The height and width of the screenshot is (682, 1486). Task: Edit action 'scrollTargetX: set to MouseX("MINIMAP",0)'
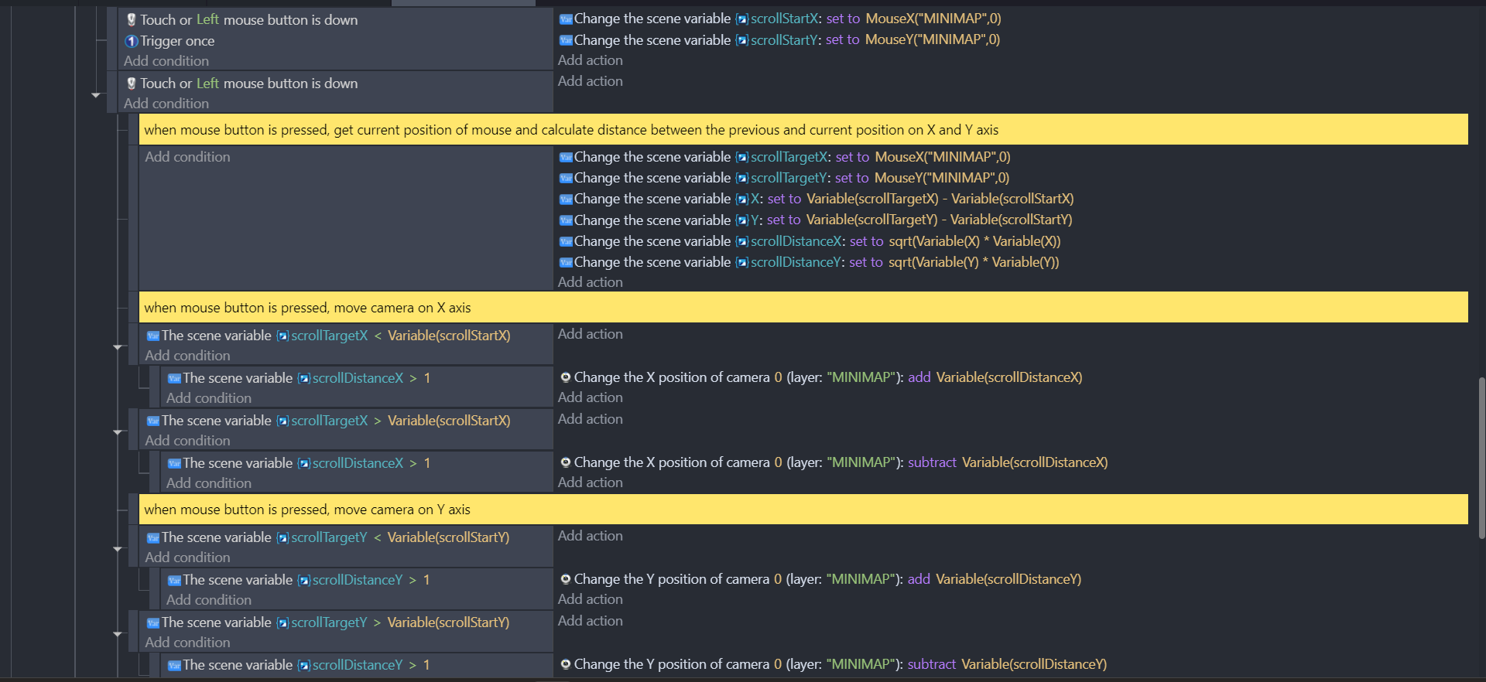point(785,157)
